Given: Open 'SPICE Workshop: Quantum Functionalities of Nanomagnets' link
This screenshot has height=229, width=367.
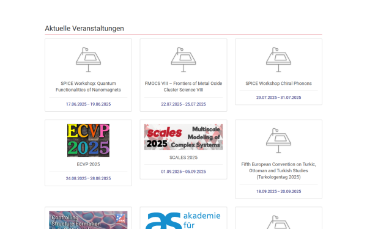Looking at the screenshot, I should (88, 87).
